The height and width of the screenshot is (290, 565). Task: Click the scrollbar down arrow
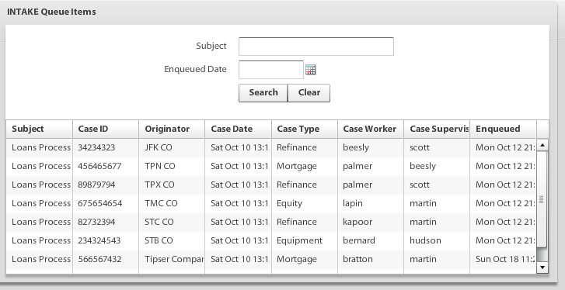[x=542, y=267]
